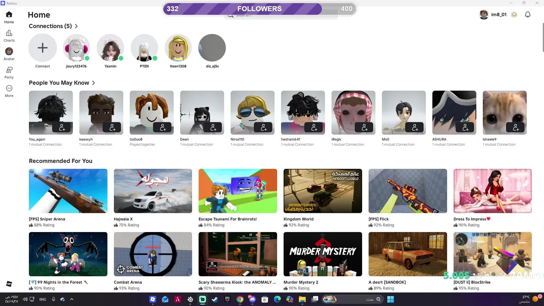
Task: Open Epic Games from the taskbar
Action: pyautogui.click(x=227, y=299)
